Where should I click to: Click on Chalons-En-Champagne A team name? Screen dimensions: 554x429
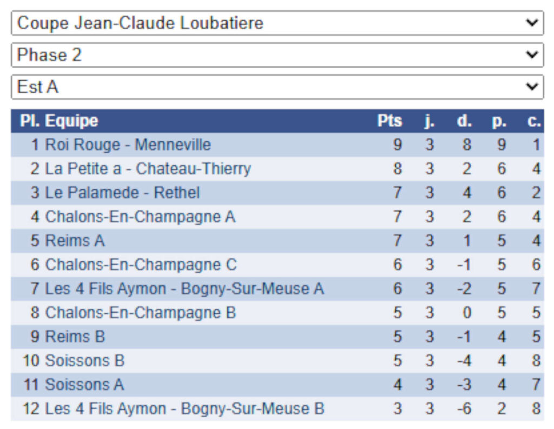pyautogui.click(x=140, y=217)
